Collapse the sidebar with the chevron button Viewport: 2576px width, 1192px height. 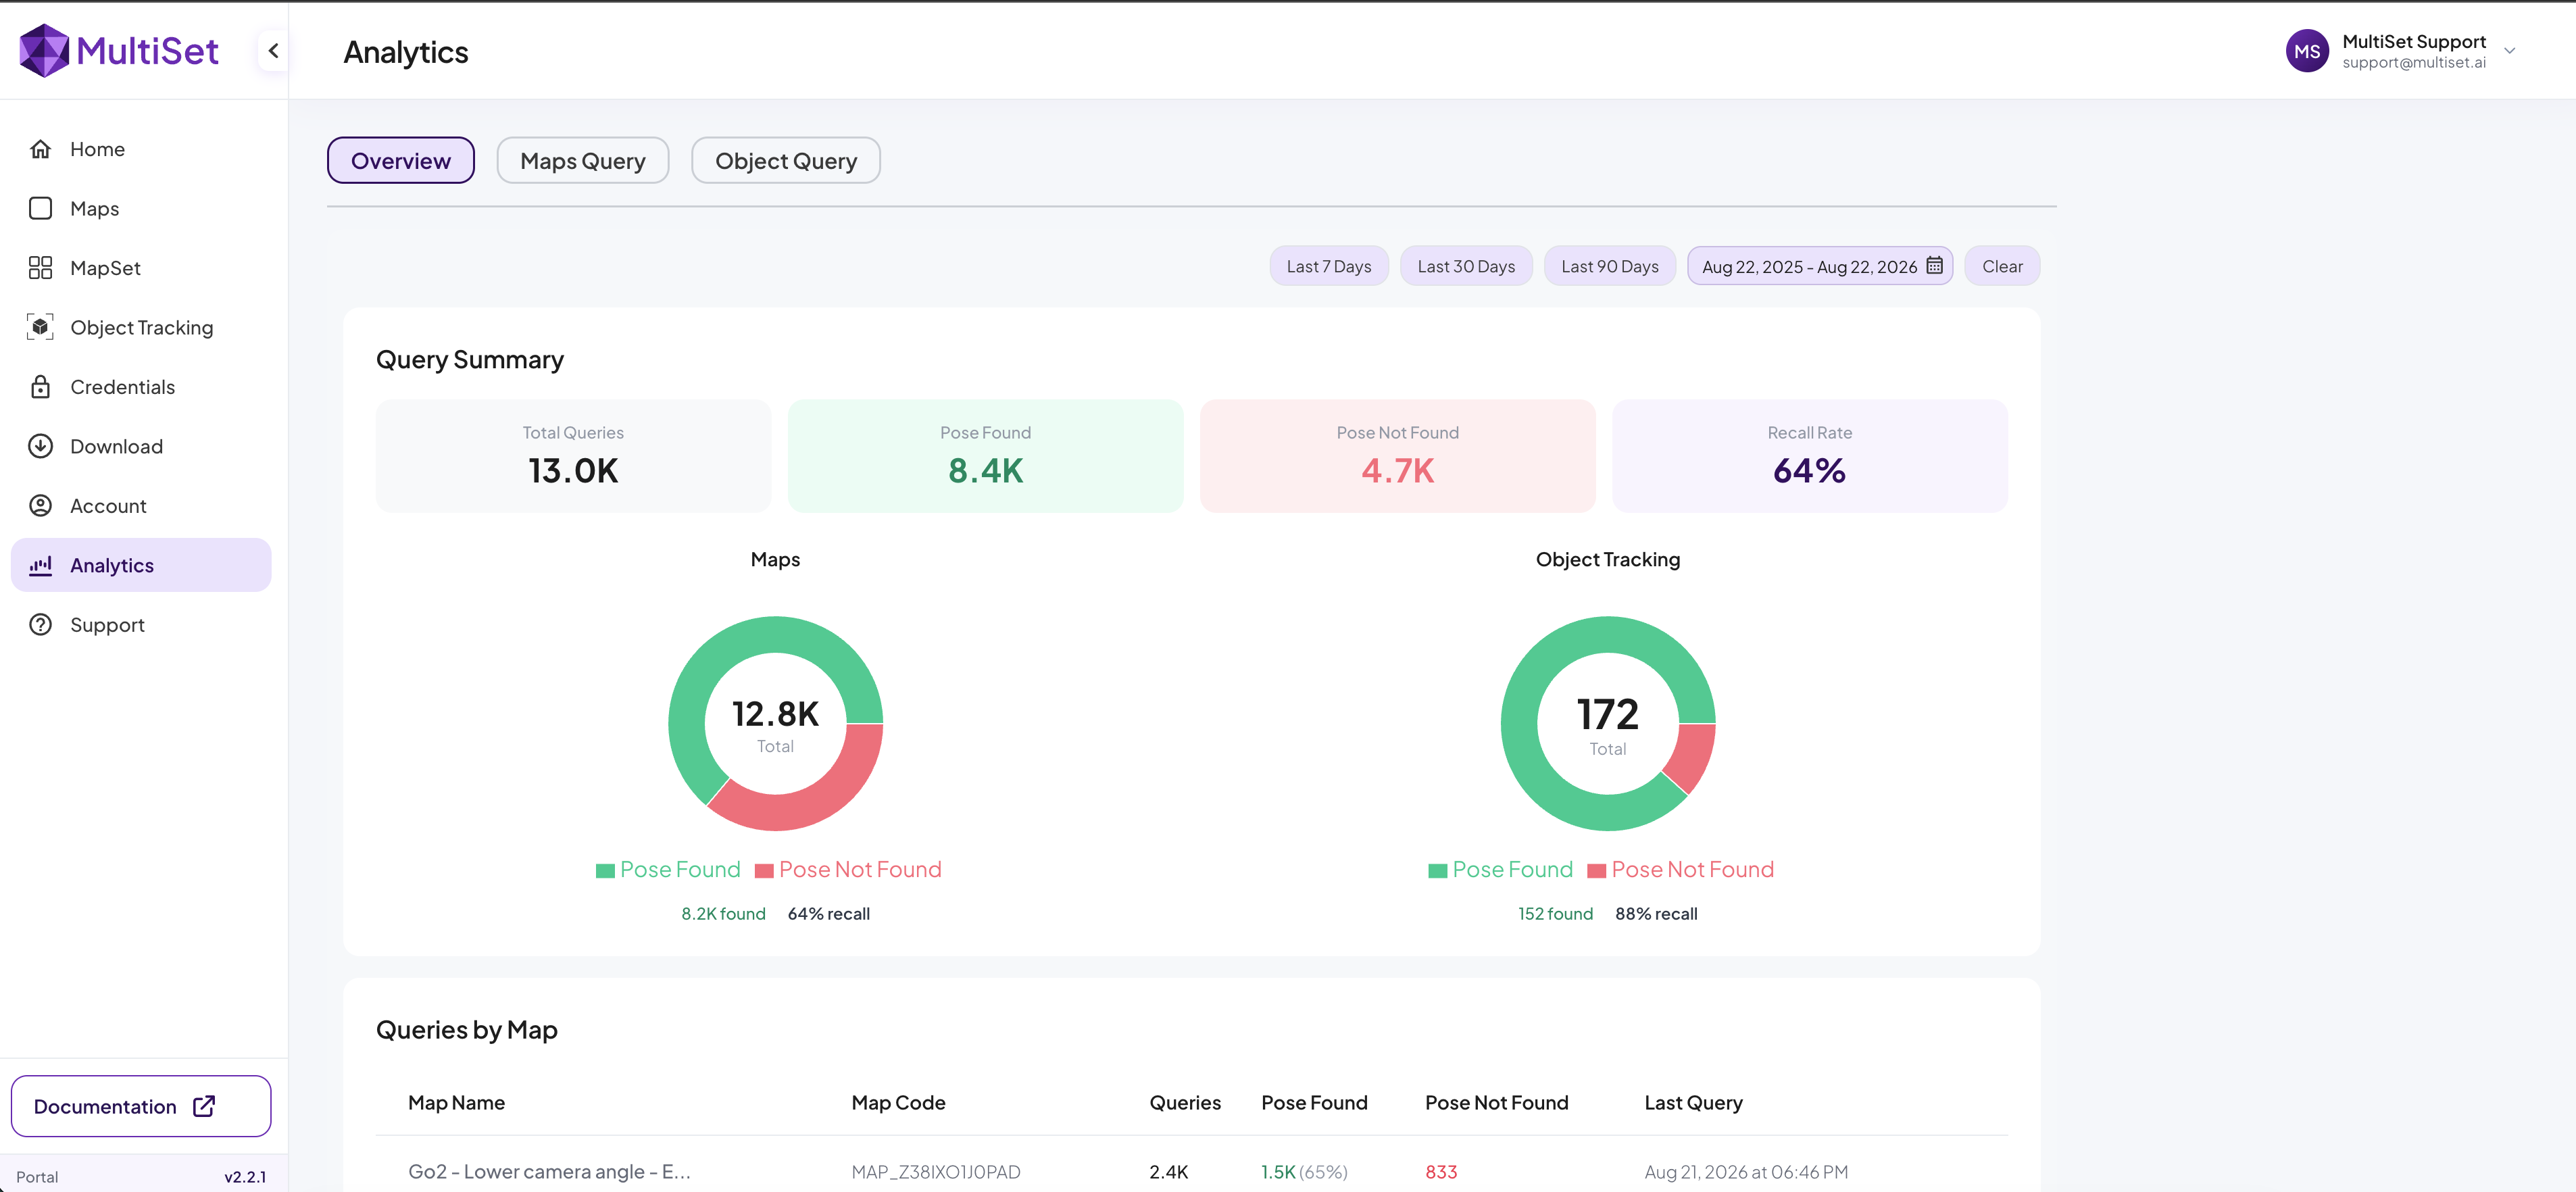tap(273, 51)
